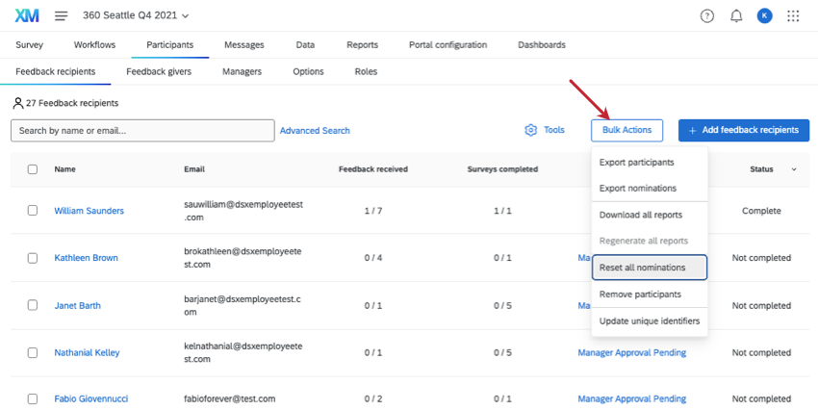This screenshot has width=818, height=410.
Task: Choose Remove participants
Action: pyautogui.click(x=650, y=295)
